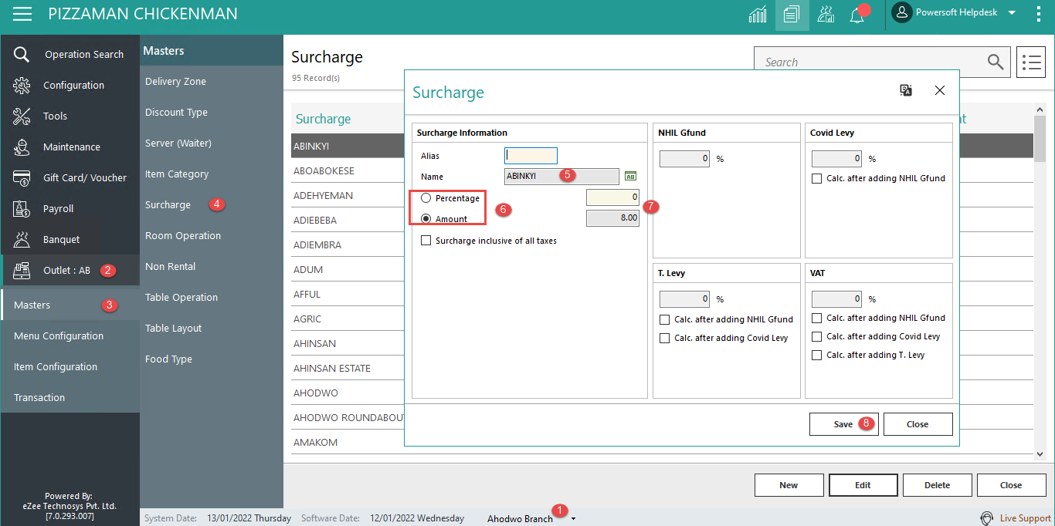Viewport: 1055px width, 526px height.
Task: Click the New button below the list
Action: 789,484
